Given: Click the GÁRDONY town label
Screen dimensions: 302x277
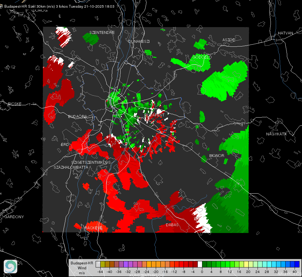Looking at the screenshot, I should tap(14, 217).
